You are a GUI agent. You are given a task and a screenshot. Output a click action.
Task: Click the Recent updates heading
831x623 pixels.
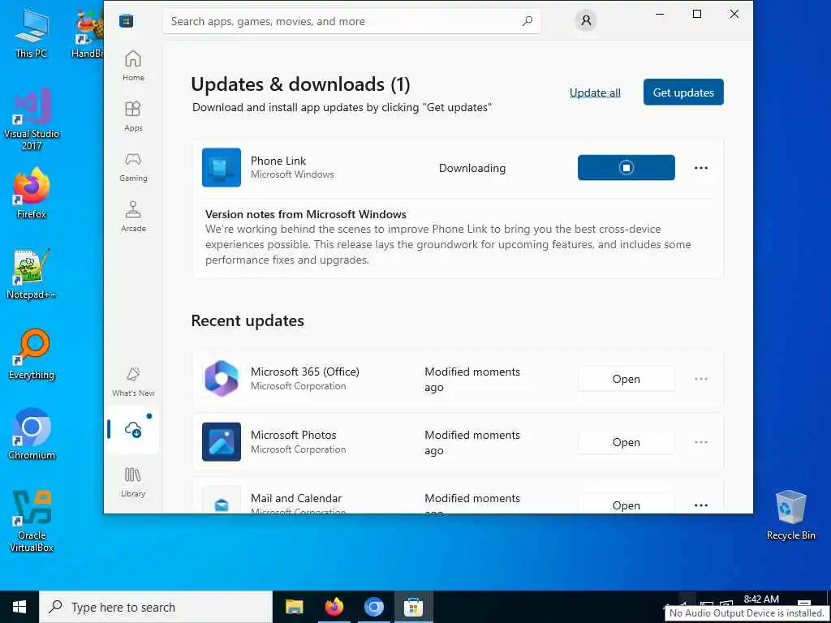pyautogui.click(x=248, y=320)
